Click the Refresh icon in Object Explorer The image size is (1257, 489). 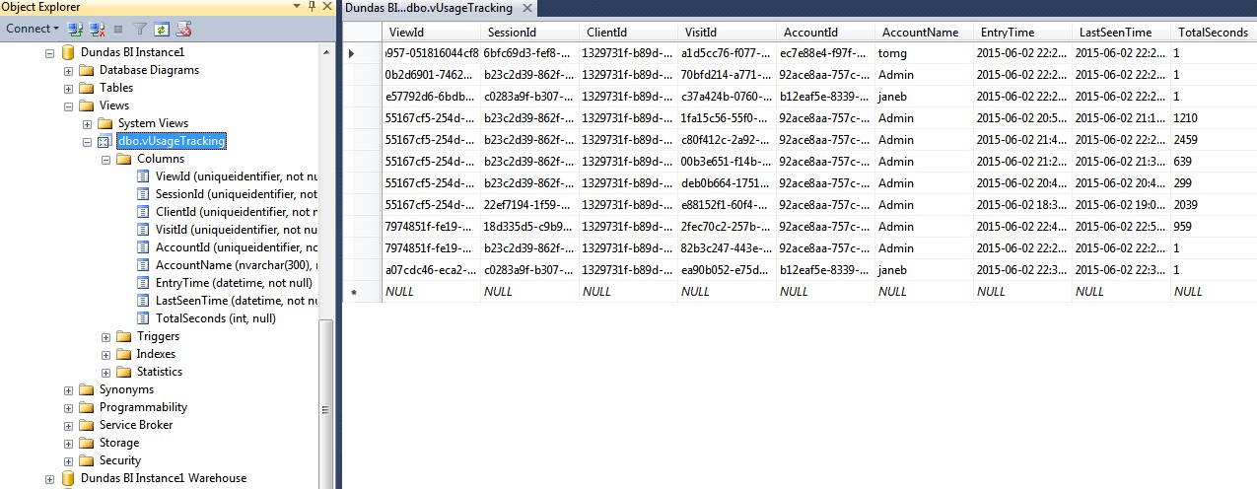[161, 30]
